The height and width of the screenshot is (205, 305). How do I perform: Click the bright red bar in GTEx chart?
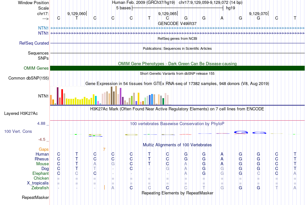pos(62,97)
